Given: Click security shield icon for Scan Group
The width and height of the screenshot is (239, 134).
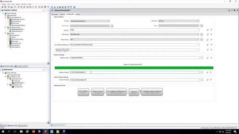Looking at the screenshot, I should click(x=211, y=39).
